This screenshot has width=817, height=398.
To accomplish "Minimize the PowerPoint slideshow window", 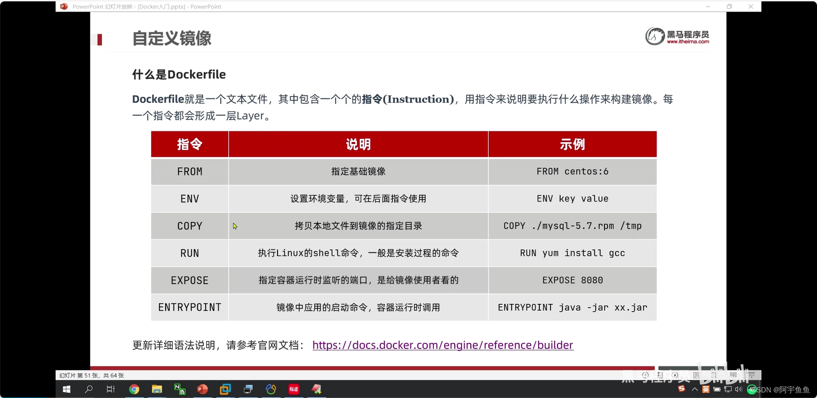I will [708, 6].
